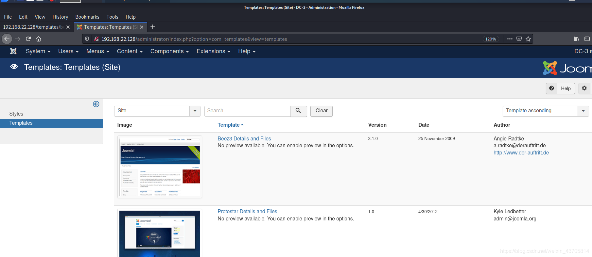This screenshot has height=257, width=592.
Task: Click the author name Kyle Ledbetter
Action: (510, 212)
